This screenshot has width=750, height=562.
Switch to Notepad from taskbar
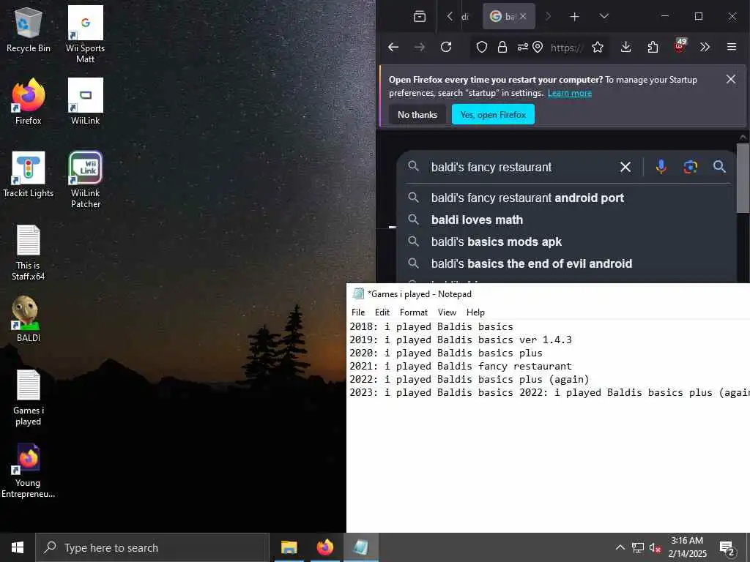361,547
